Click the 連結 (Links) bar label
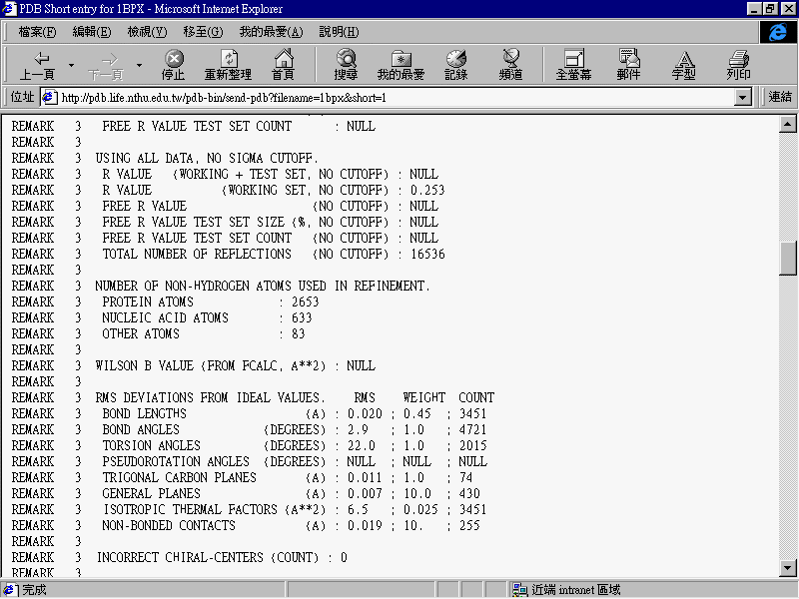The height and width of the screenshot is (599, 799). click(x=780, y=97)
